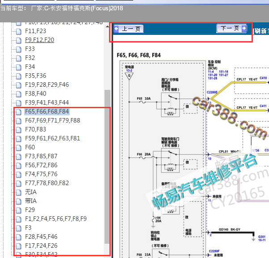Viewport: 269px width, 258px height.
Task: Select the 无IA entry
Action: [x=31, y=192]
